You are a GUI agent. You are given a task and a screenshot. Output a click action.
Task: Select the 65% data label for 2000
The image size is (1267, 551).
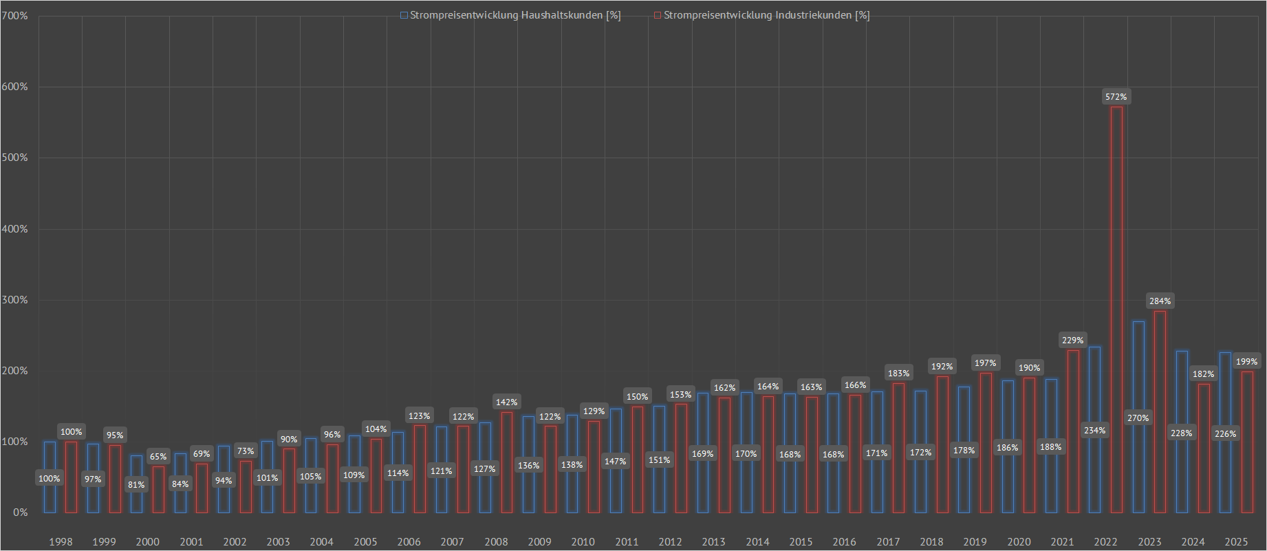pyautogui.click(x=158, y=457)
